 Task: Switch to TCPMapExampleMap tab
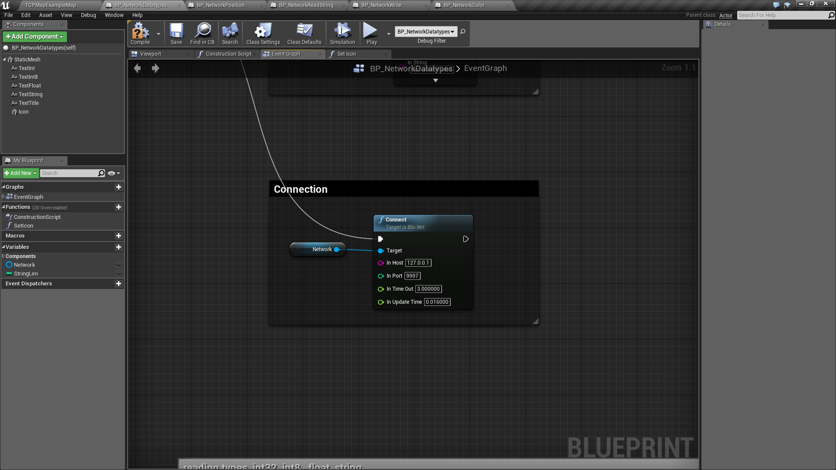pos(51,5)
